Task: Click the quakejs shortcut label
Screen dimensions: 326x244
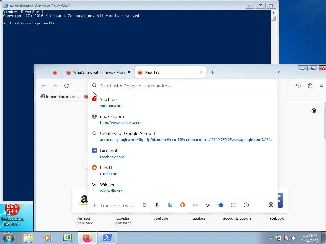Action: click(x=199, y=218)
